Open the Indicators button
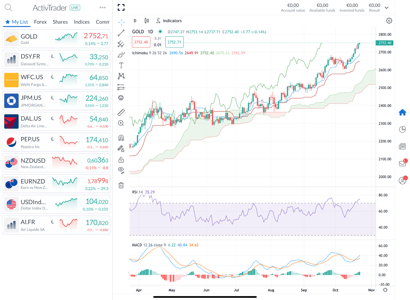 pyautogui.click(x=169, y=21)
